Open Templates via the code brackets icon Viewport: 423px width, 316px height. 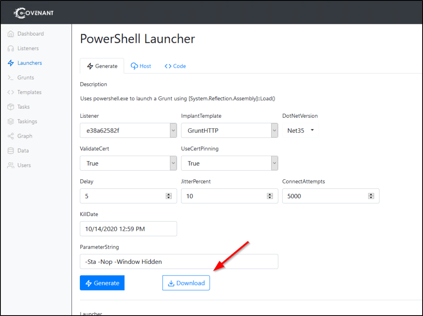(11, 92)
